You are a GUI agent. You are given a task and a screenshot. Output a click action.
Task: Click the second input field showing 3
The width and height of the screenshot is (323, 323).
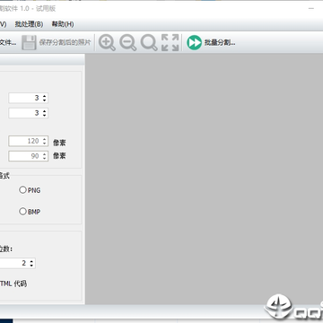(29, 113)
